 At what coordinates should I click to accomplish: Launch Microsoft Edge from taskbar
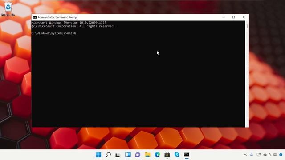(157, 155)
